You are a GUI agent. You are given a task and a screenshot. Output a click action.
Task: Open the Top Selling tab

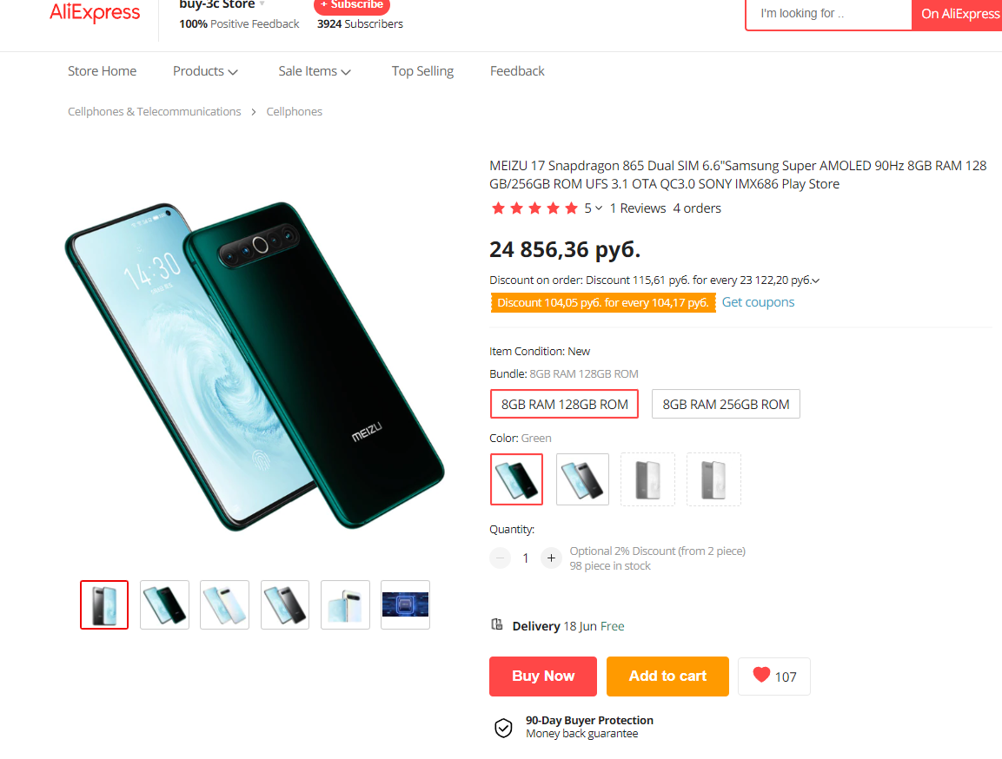coord(422,71)
